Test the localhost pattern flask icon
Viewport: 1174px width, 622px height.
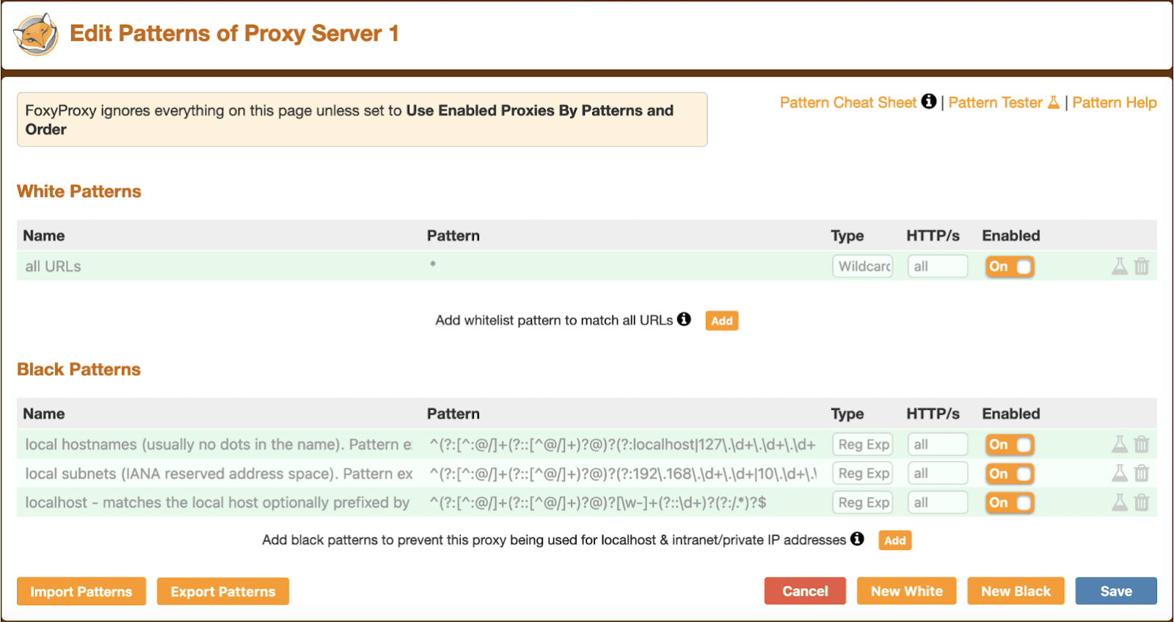coord(1120,502)
